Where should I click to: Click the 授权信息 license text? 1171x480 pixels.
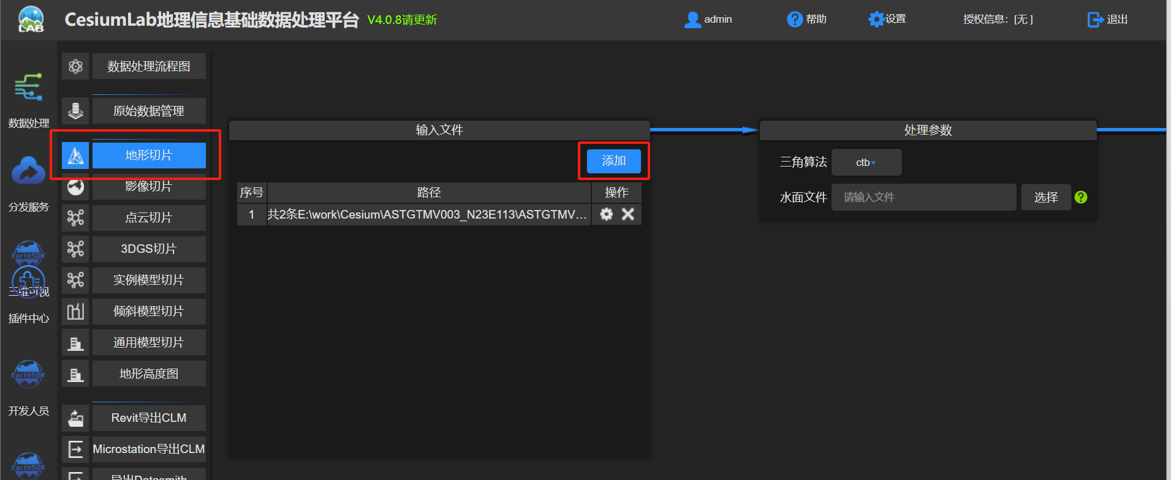point(998,20)
